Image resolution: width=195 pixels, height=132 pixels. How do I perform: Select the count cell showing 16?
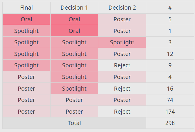[170, 89]
